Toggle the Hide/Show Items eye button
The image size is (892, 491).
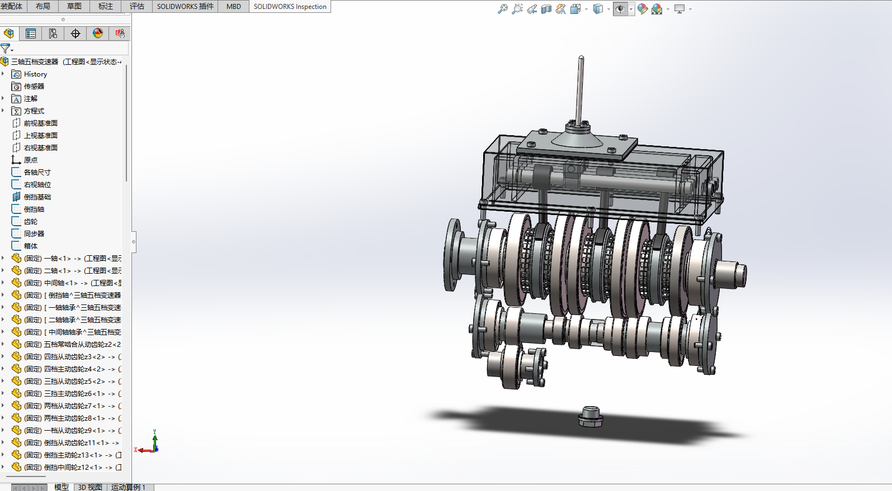point(620,9)
